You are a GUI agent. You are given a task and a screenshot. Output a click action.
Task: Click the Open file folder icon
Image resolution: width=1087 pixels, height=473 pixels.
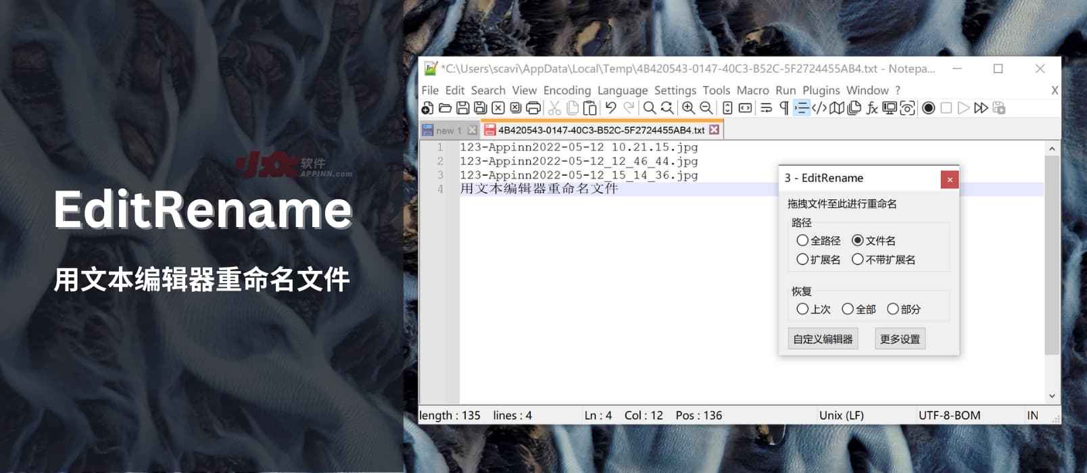tap(445, 108)
